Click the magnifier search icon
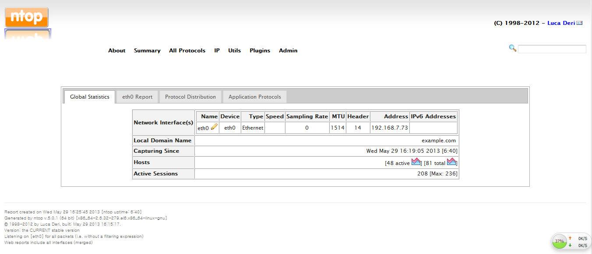The height and width of the screenshot is (254, 592). pos(512,48)
